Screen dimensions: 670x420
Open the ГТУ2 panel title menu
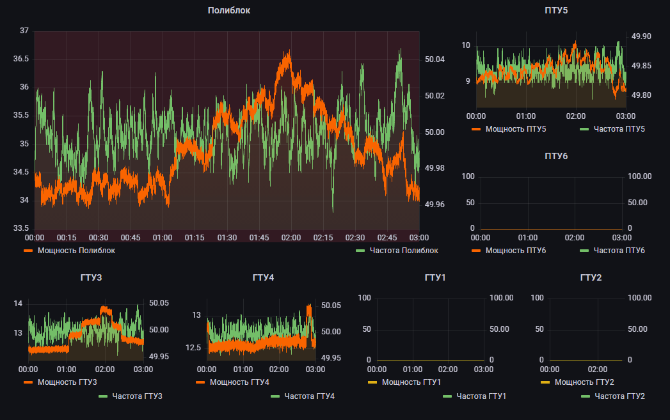point(590,277)
